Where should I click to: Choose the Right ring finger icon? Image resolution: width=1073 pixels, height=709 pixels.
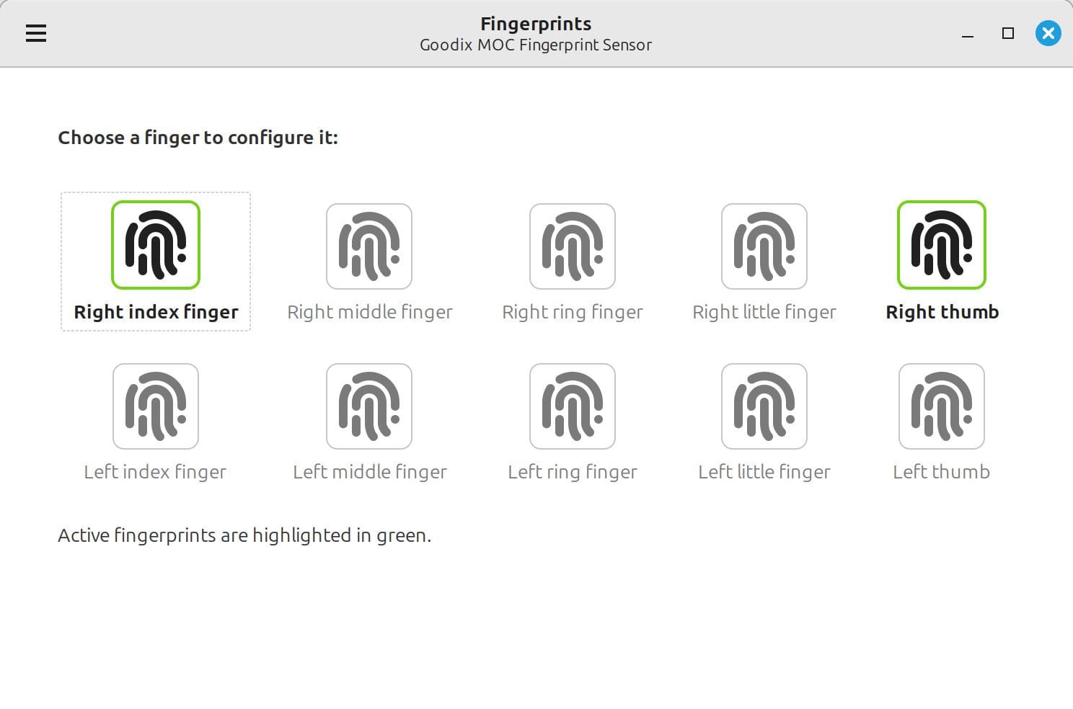coord(572,245)
